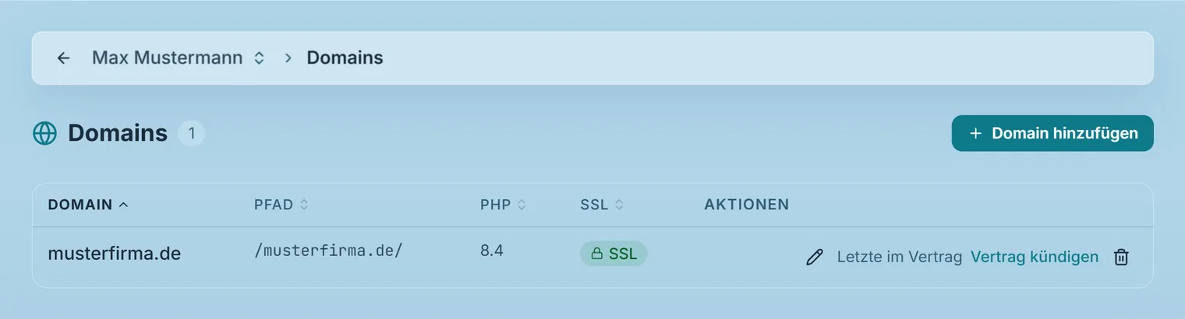Click the sort arrows icon beside SSL header
The width and height of the screenshot is (1185, 319).
tap(619, 205)
